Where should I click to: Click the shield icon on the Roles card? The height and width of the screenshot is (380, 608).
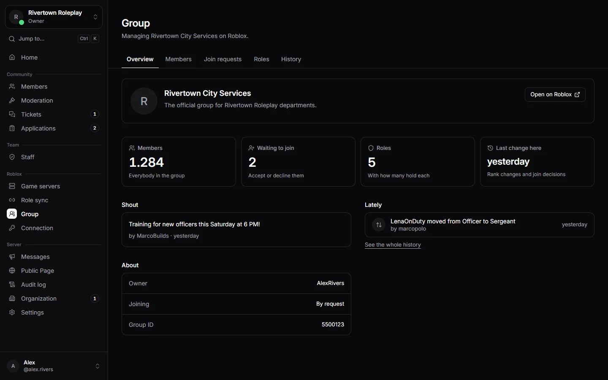click(x=371, y=148)
